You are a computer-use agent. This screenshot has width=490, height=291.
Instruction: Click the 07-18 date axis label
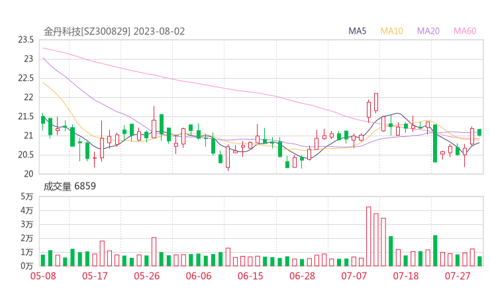pyautogui.click(x=406, y=276)
